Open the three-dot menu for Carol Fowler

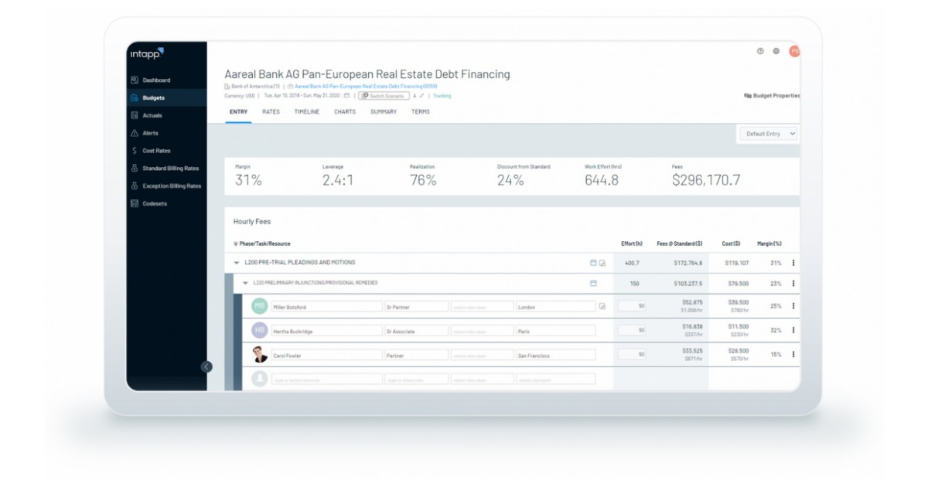[x=793, y=354]
